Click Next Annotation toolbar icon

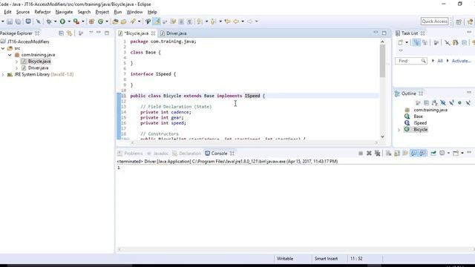coord(200,22)
